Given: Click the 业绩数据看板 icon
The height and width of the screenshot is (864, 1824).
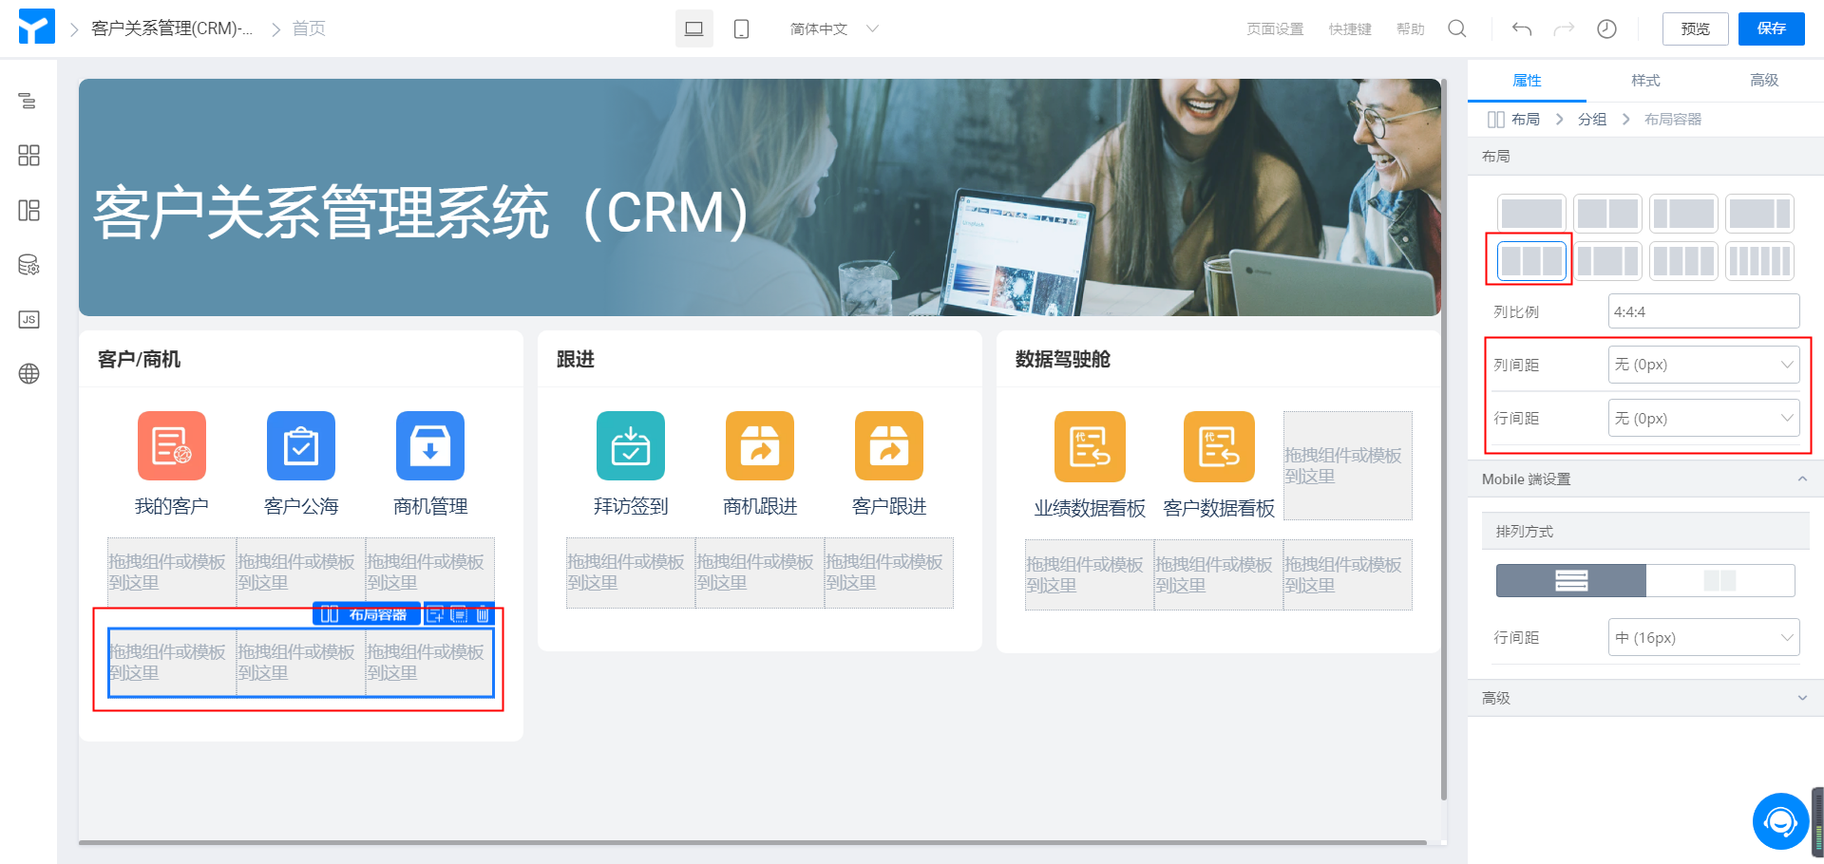Looking at the screenshot, I should click(x=1090, y=446).
